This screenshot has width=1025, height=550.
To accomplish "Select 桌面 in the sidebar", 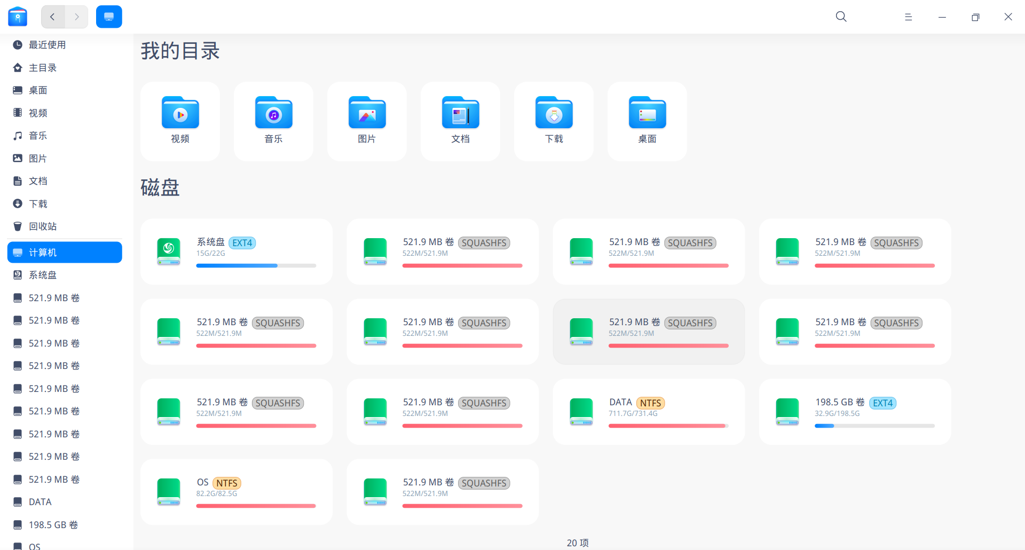I will [x=65, y=90].
